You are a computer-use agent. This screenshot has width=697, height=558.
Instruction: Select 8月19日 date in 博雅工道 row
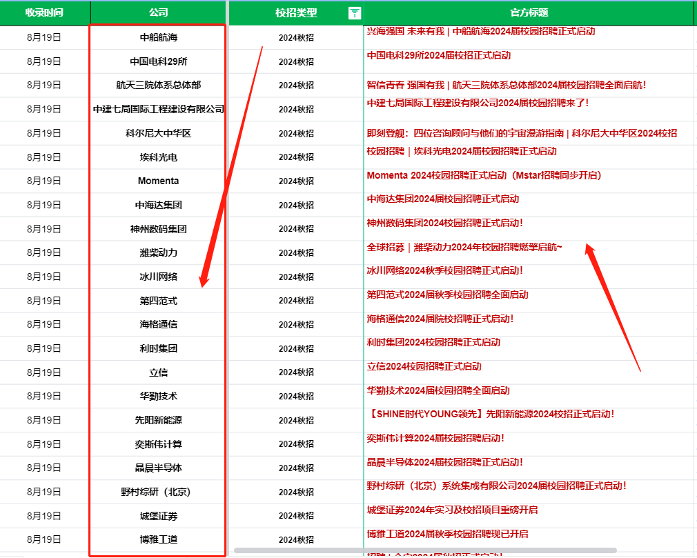coord(44,539)
